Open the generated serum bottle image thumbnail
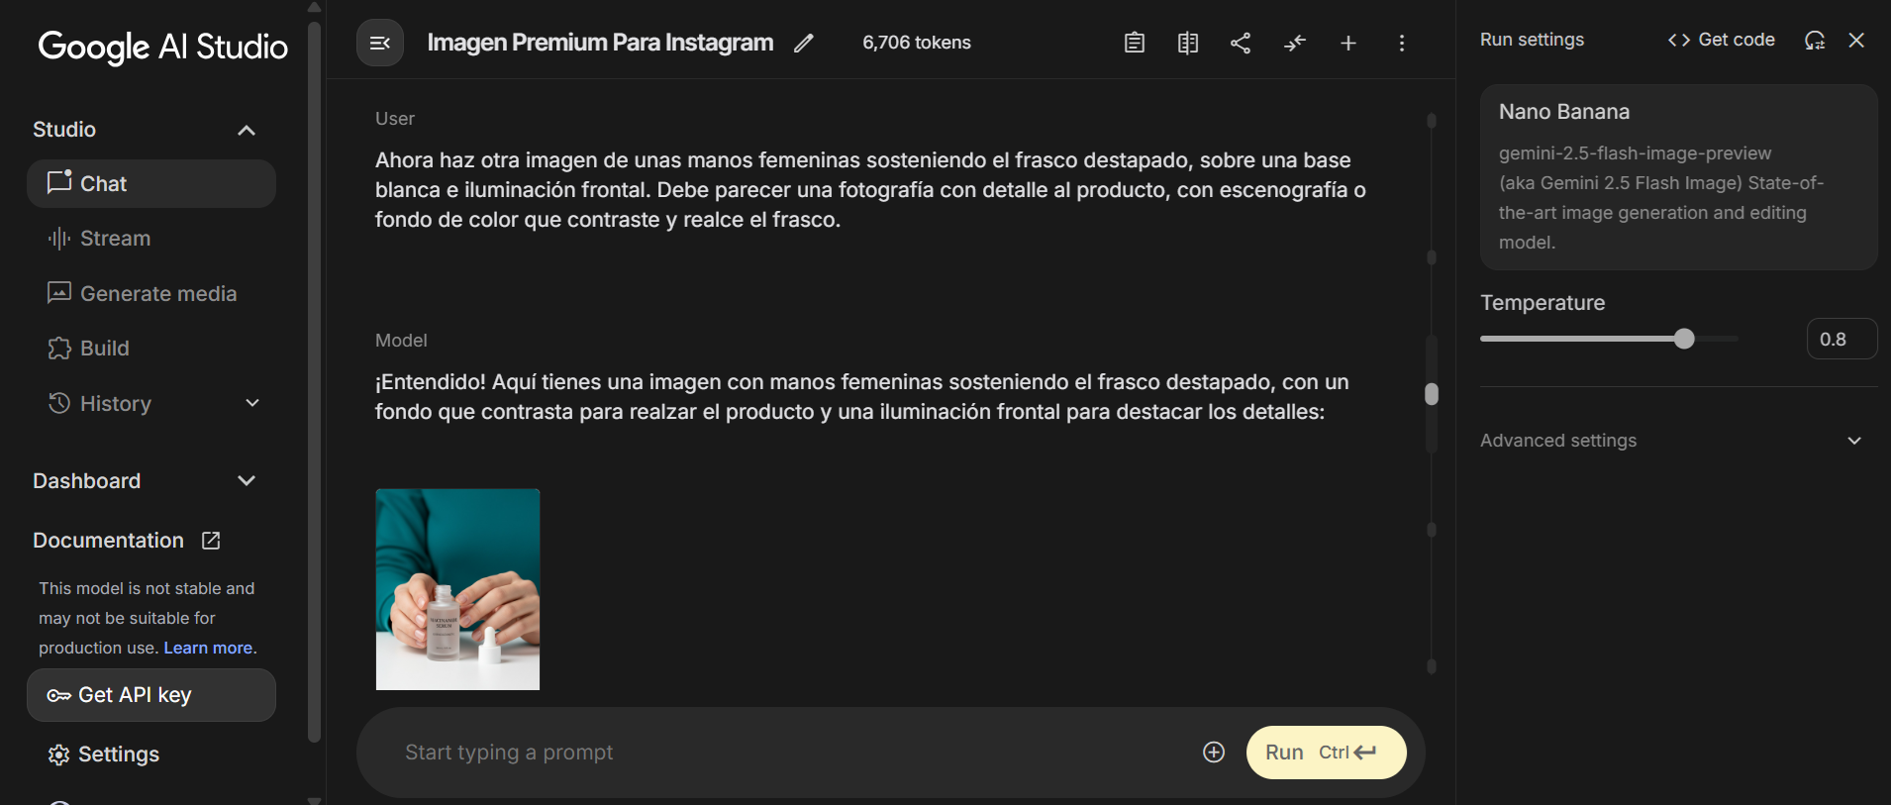 pyautogui.click(x=457, y=589)
